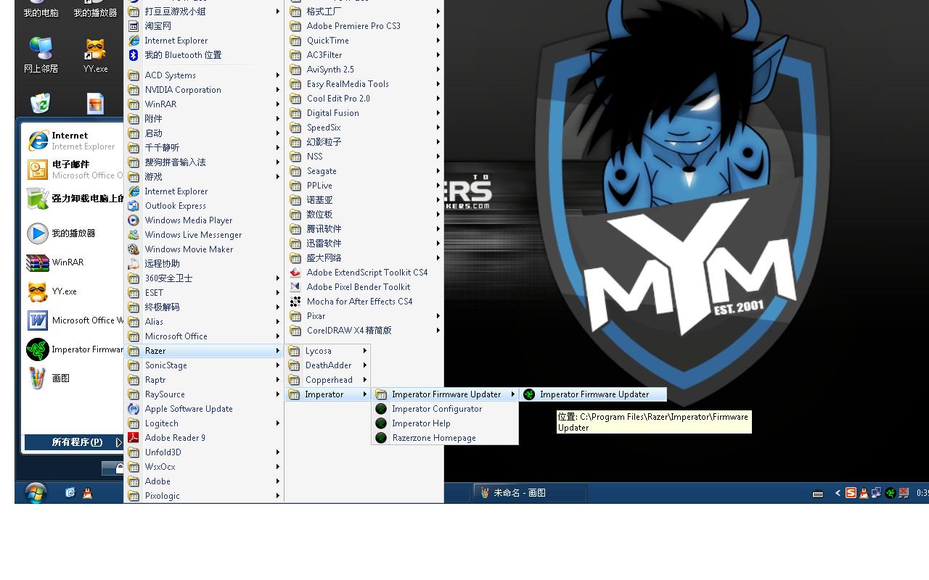Open 强力卸载电脑上的软件 item
The width and height of the screenshot is (929, 580).
click(73, 199)
